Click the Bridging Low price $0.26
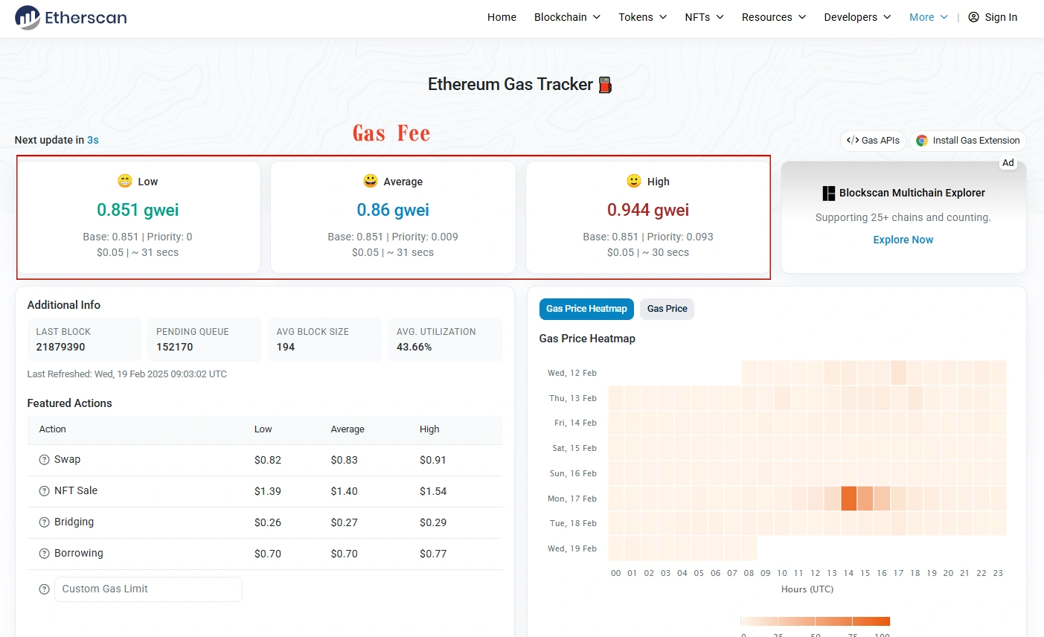This screenshot has width=1044, height=637. tap(268, 523)
